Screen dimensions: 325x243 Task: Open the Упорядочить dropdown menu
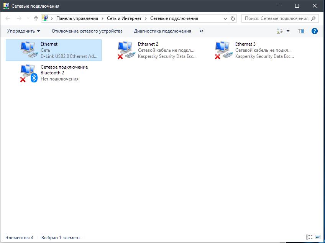[x=23, y=31]
